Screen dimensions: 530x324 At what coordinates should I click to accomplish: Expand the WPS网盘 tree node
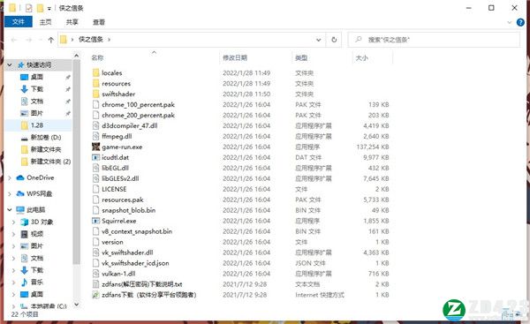pos(10,194)
